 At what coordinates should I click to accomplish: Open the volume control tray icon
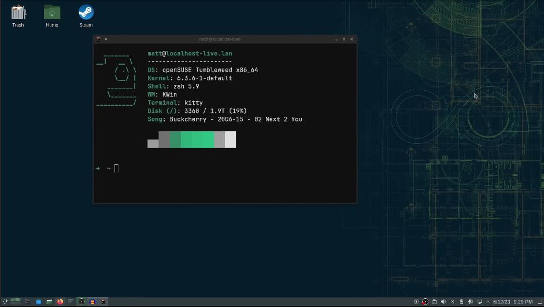pos(443,302)
